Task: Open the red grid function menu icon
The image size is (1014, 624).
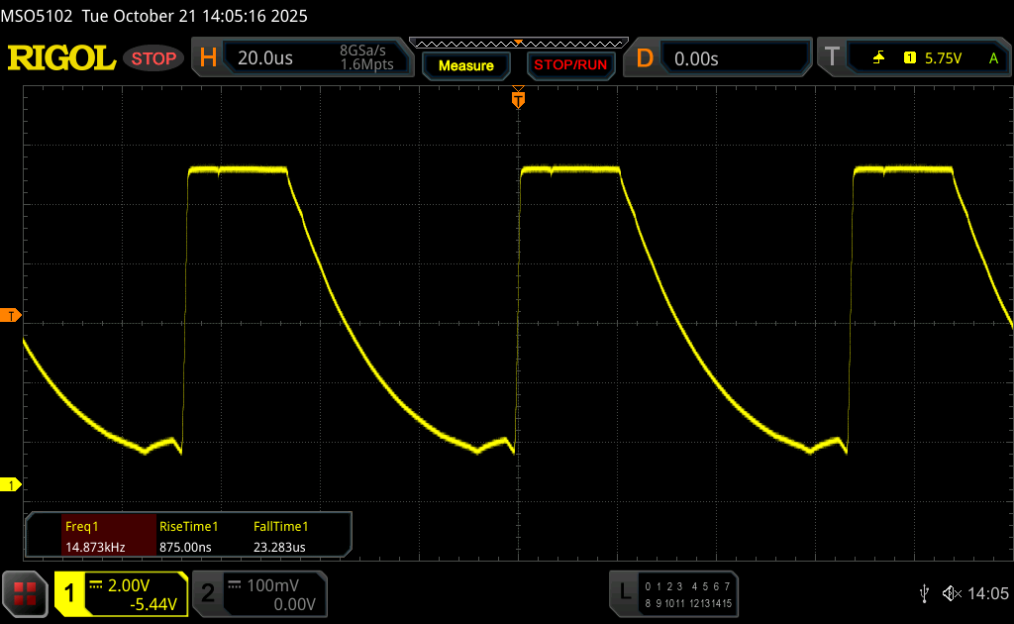Action: [x=26, y=592]
